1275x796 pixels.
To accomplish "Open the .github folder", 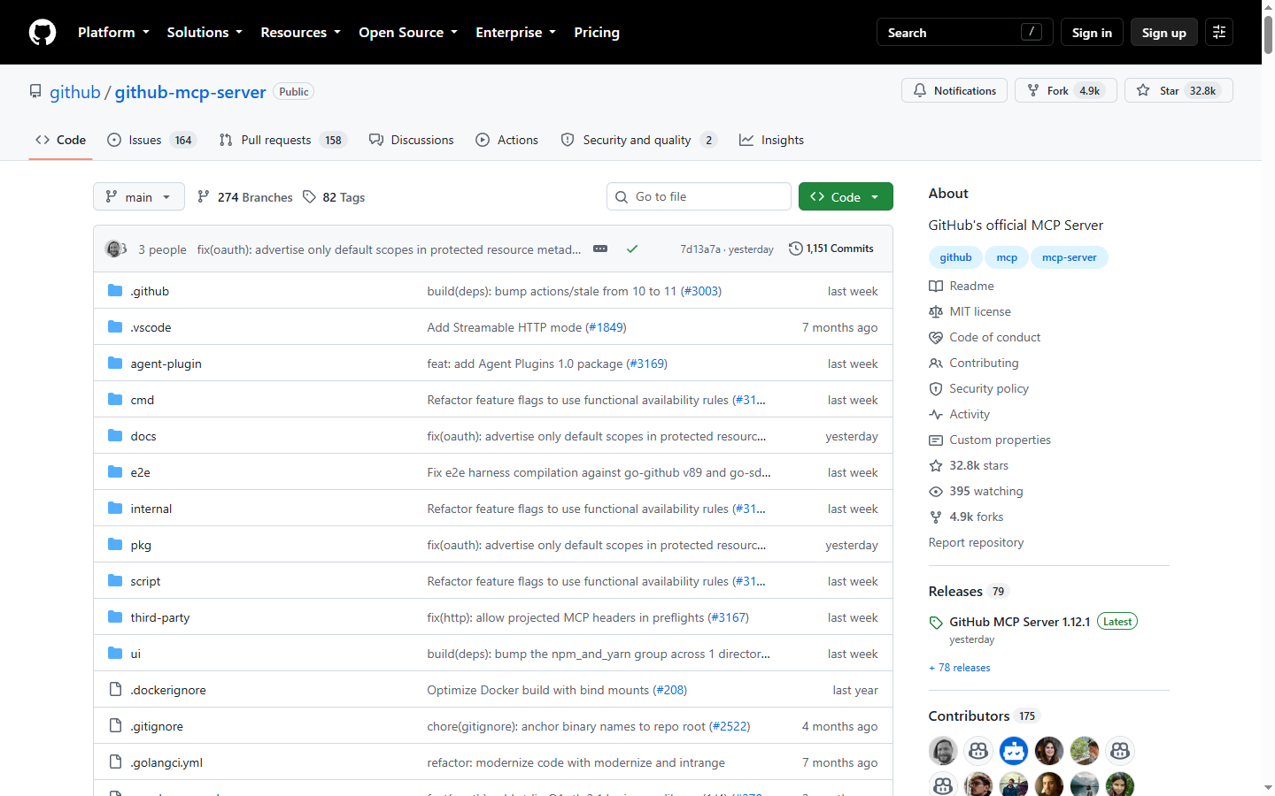I will coord(150,291).
